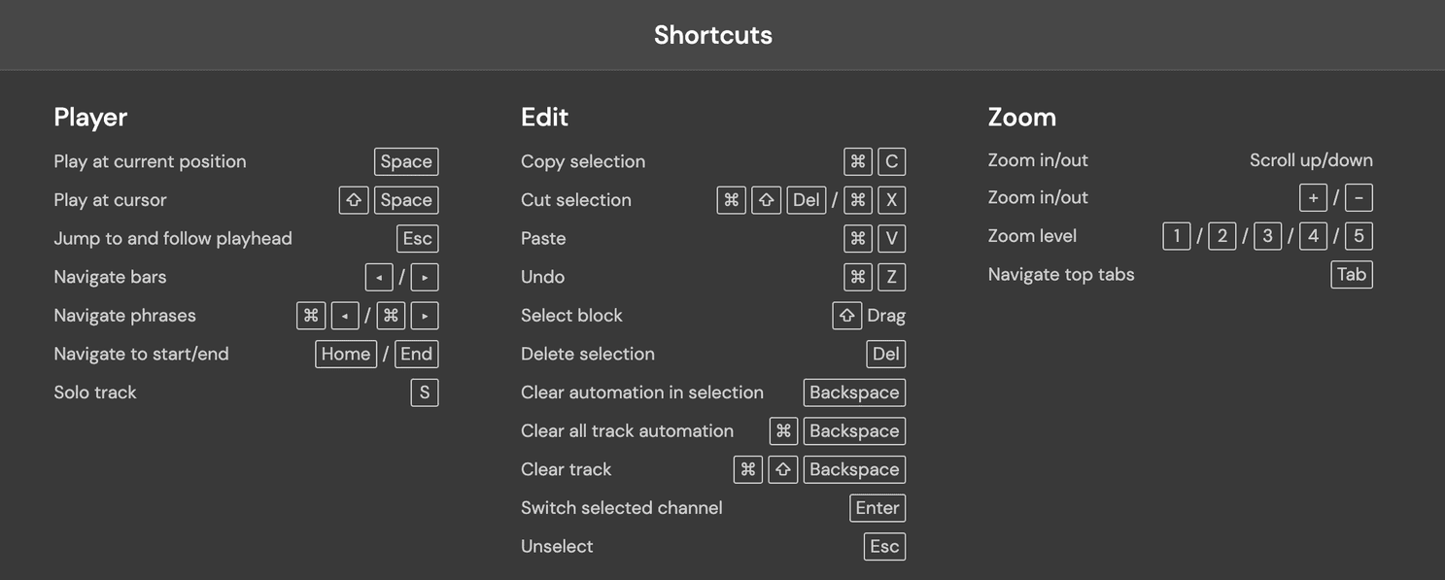The height and width of the screenshot is (580, 1445).
Task: Click the Home key for Navigate to start/end
Action: pos(346,354)
